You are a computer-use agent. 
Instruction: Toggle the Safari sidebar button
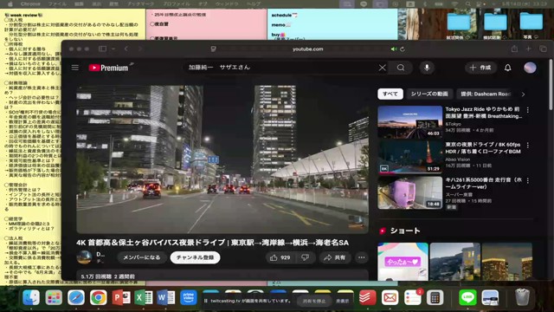tap(102, 49)
